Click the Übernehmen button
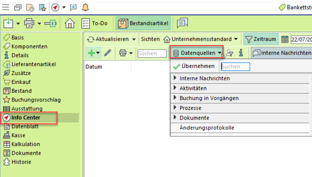 click(194, 66)
